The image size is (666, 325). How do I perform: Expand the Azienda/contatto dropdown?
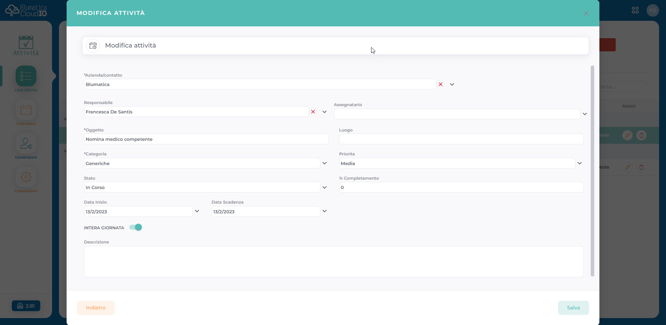pyautogui.click(x=452, y=84)
